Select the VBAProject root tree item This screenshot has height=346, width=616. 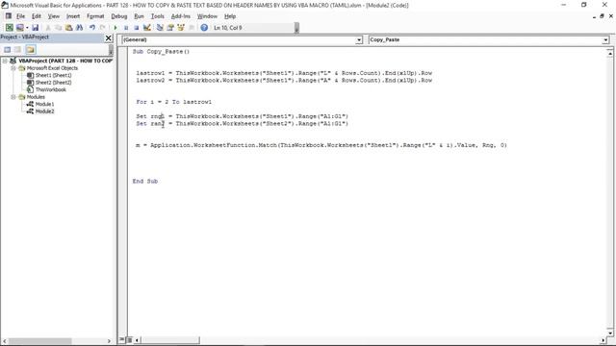click(65, 61)
